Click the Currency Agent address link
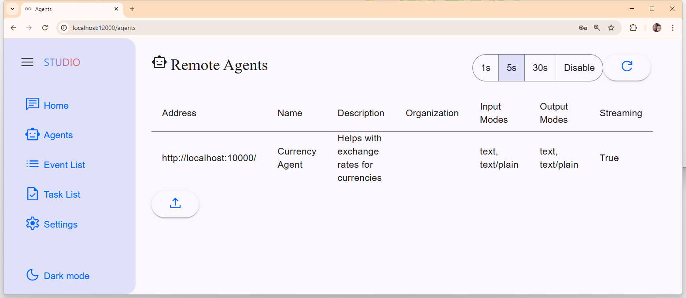This screenshot has width=686, height=298. click(x=209, y=158)
